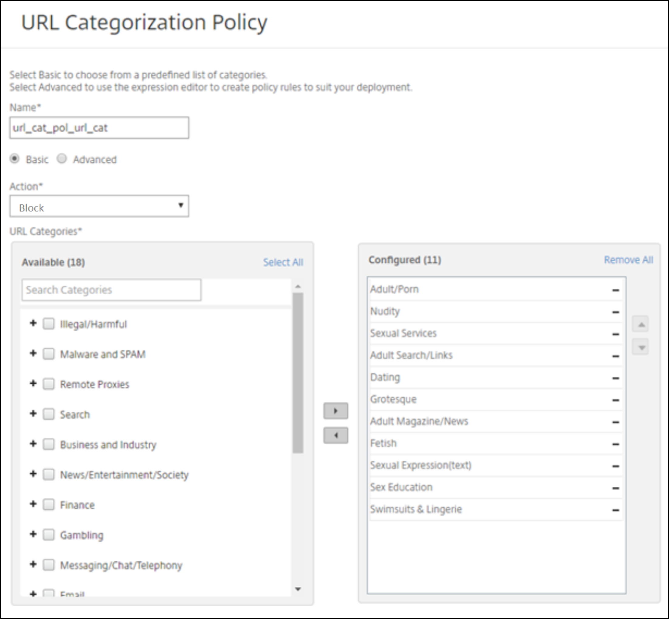Click the Search Categories input field
The width and height of the screenshot is (669, 619).
coord(112,290)
